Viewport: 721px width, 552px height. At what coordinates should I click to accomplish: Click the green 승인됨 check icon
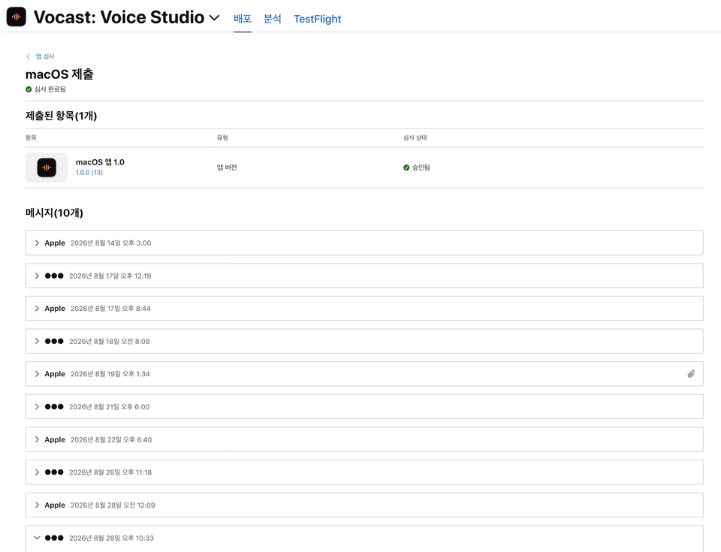(x=406, y=167)
